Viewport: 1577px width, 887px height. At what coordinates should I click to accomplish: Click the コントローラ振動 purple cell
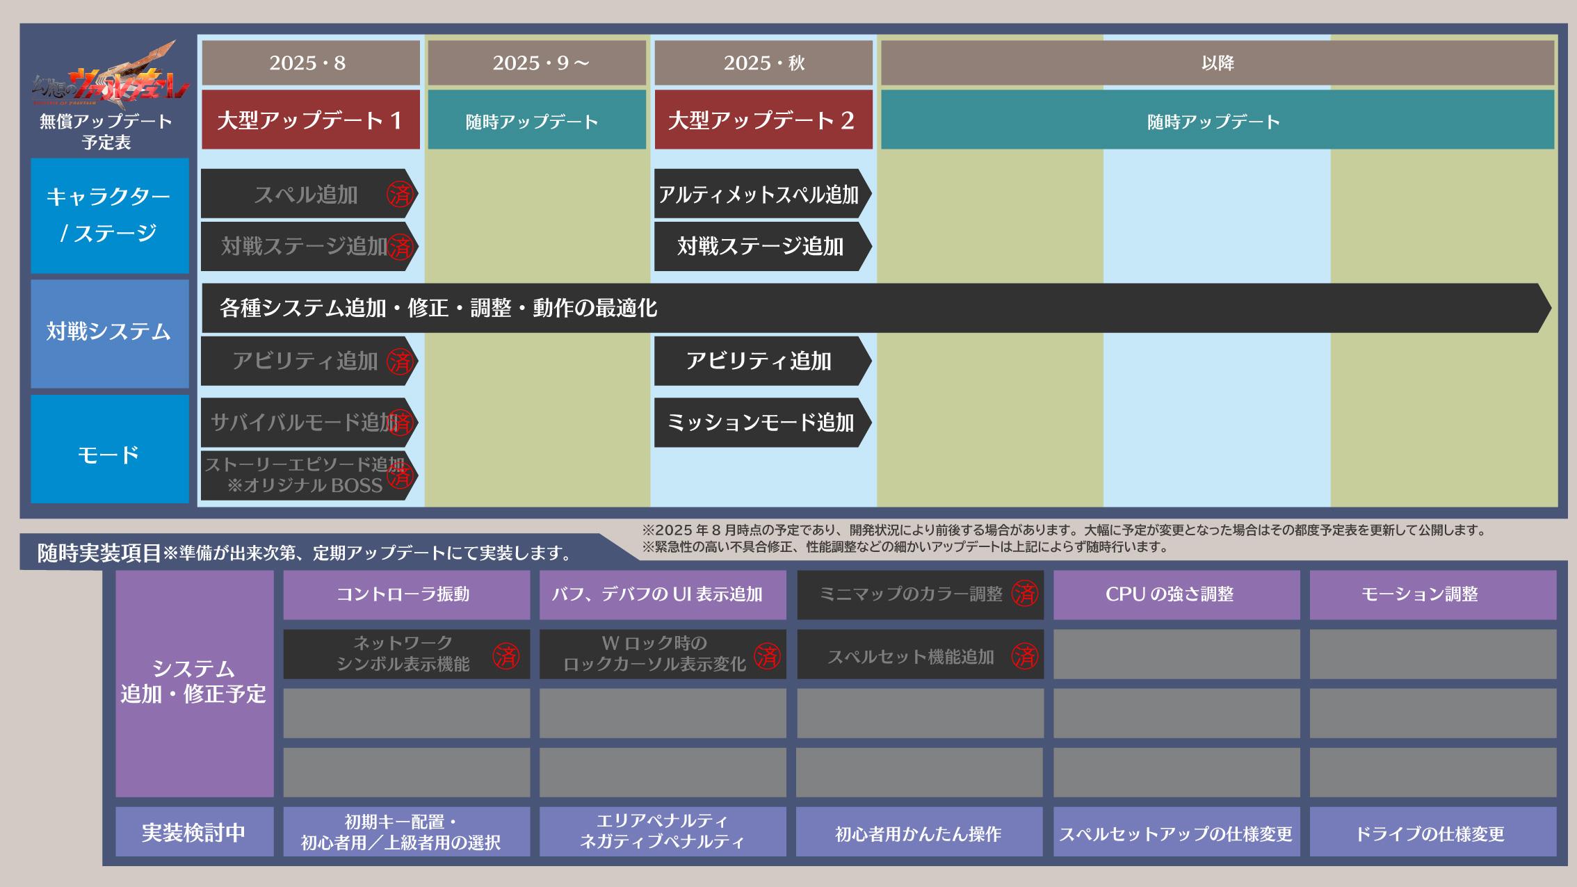[x=406, y=594]
